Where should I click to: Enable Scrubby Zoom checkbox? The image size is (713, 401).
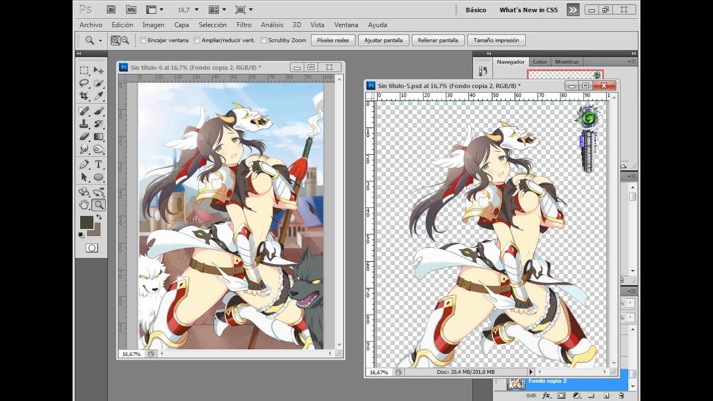[263, 40]
